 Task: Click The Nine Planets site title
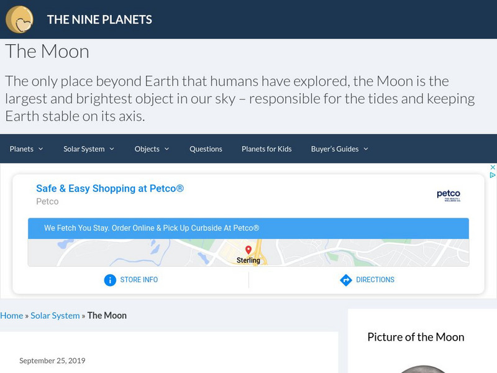coord(99,19)
